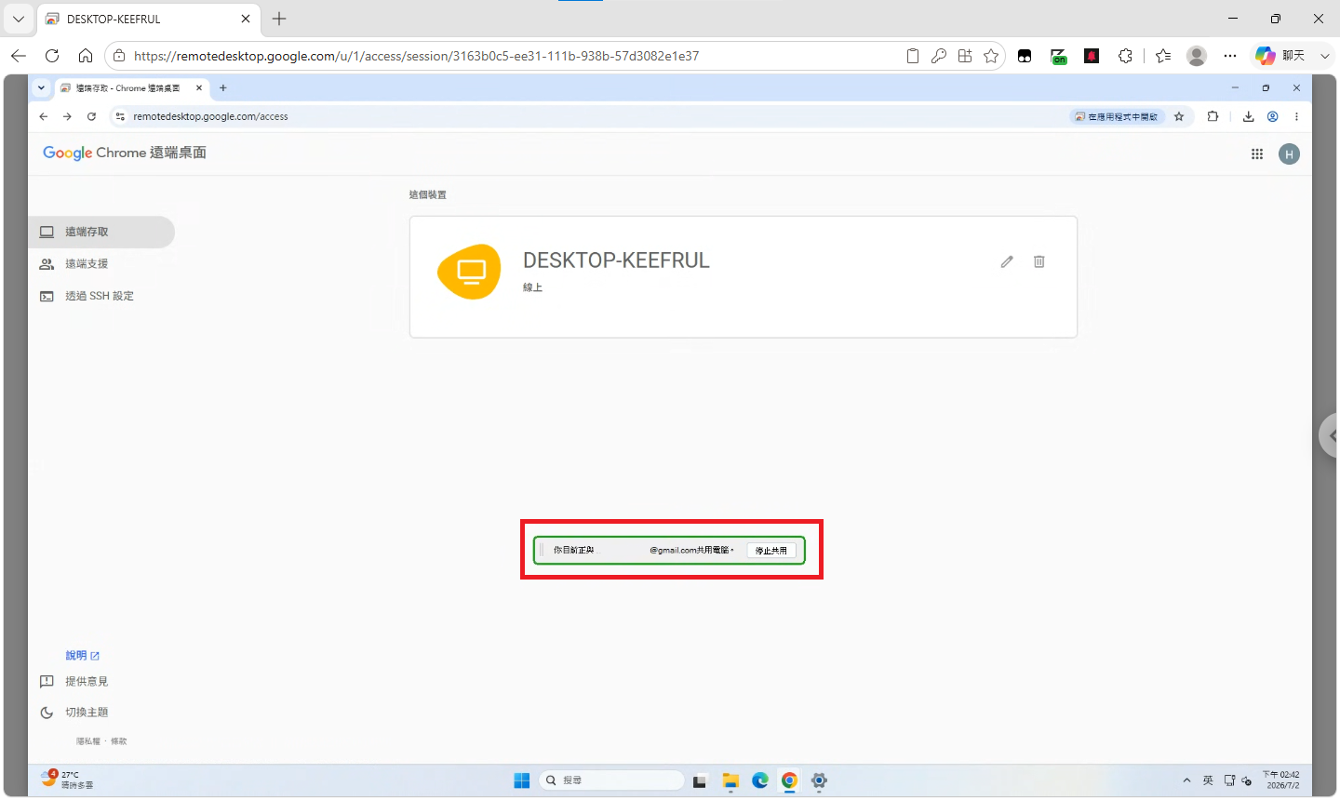Open the 隱私權 privacy link
1340x800 pixels.
click(x=87, y=741)
